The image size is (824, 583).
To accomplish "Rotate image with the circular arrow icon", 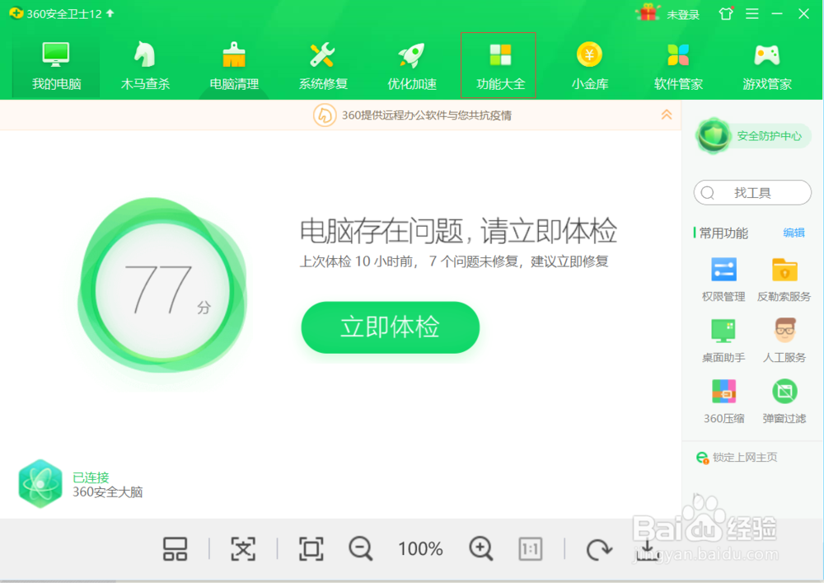I will (599, 549).
